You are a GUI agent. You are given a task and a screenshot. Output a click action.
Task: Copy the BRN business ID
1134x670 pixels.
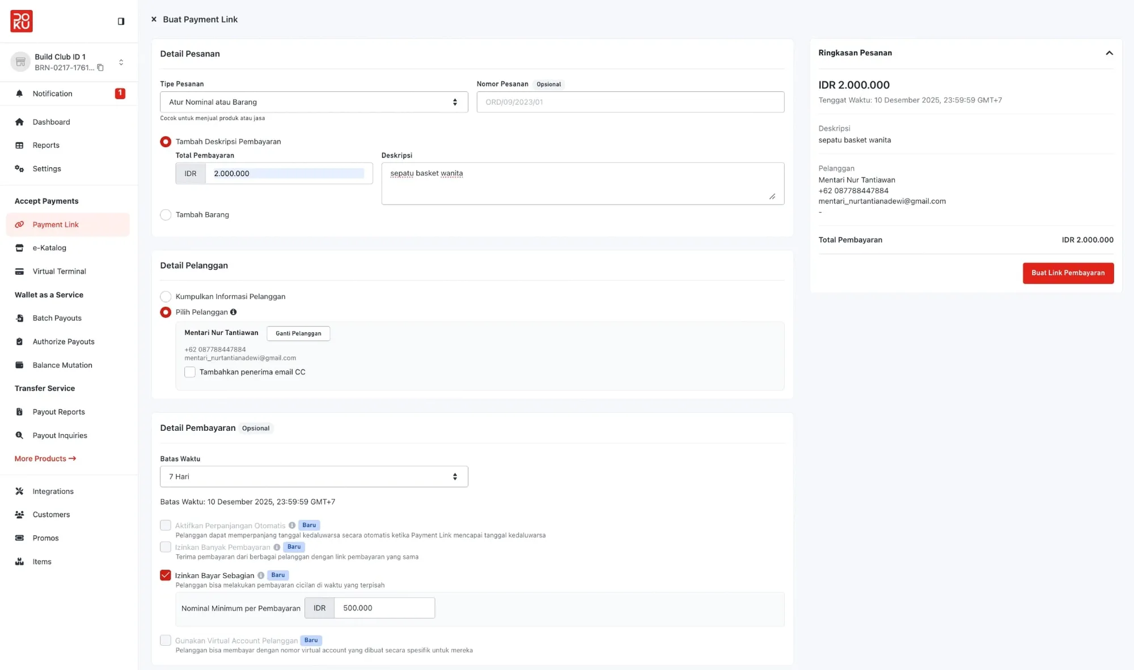coord(100,67)
